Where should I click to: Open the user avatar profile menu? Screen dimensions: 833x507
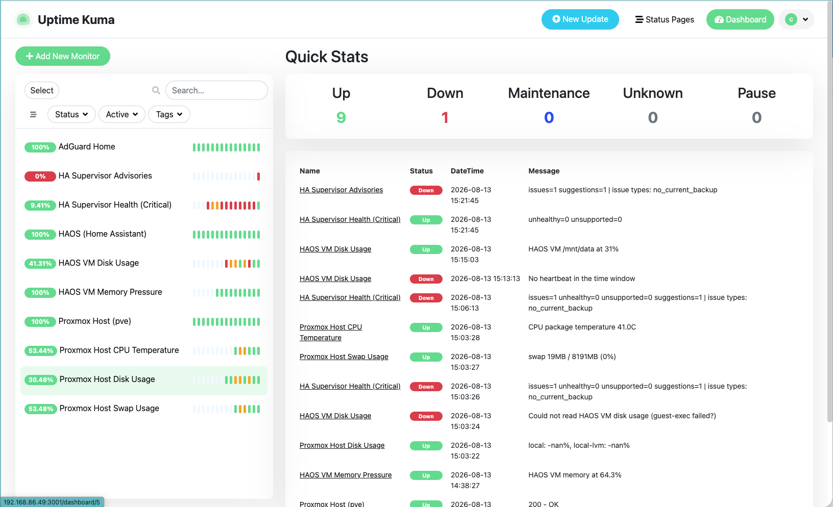[796, 19]
